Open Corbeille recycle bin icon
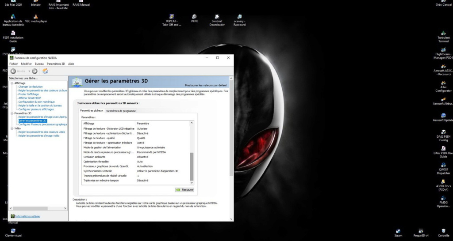Image resolution: width=453 pixels, height=241 pixels. click(443, 233)
